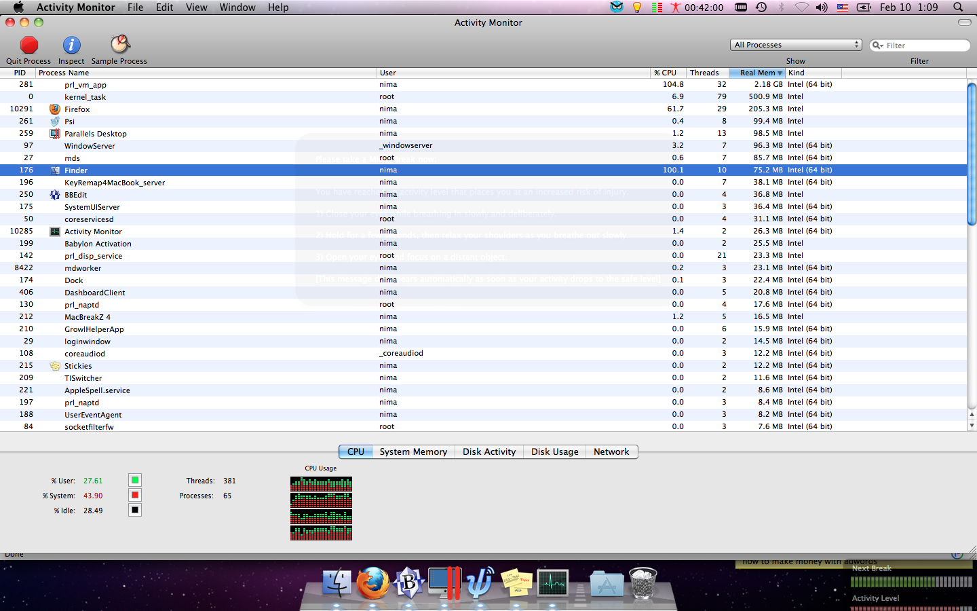Click the lightbulb menu bar icon
977x611 pixels.
coord(637,7)
